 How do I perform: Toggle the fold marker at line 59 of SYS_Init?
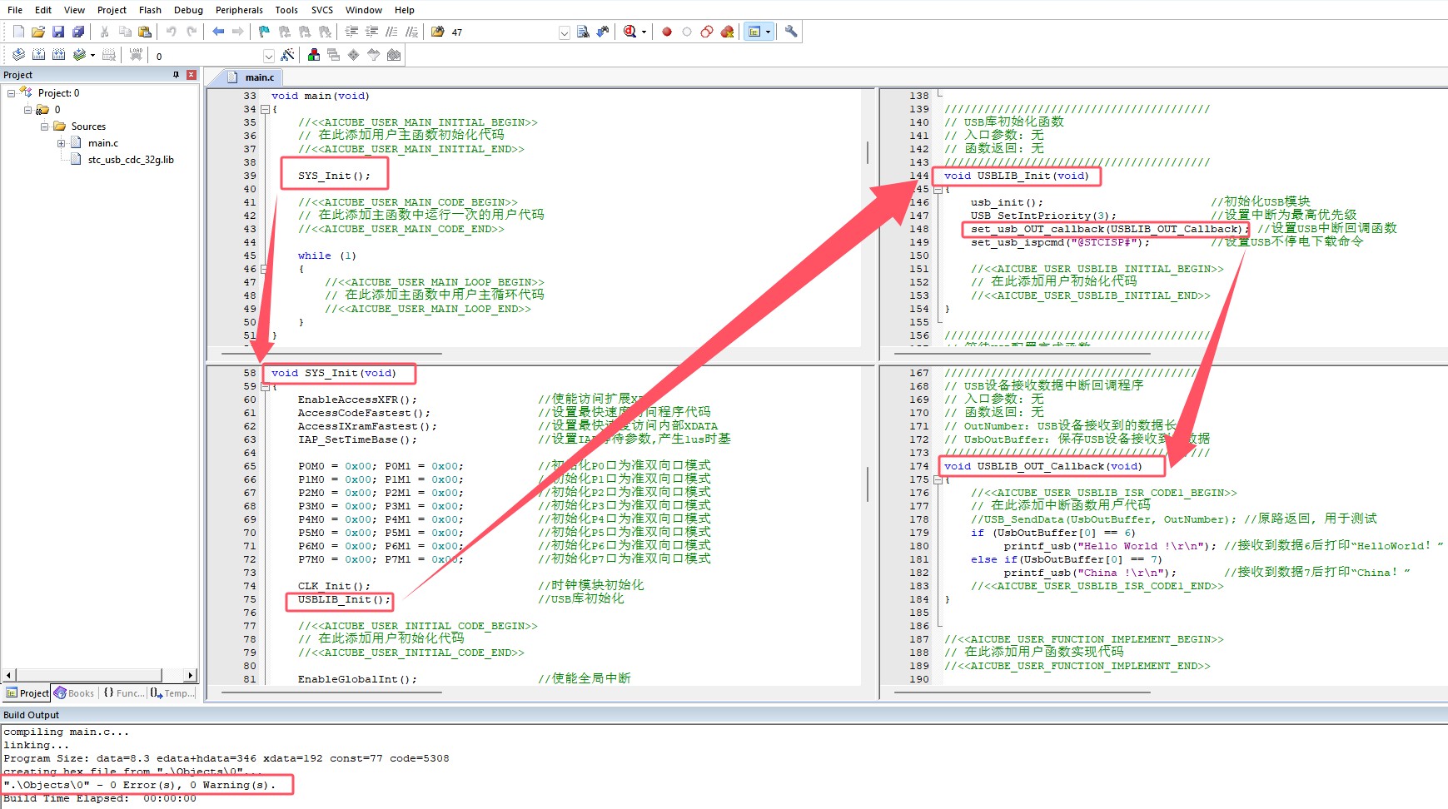[265, 386]
